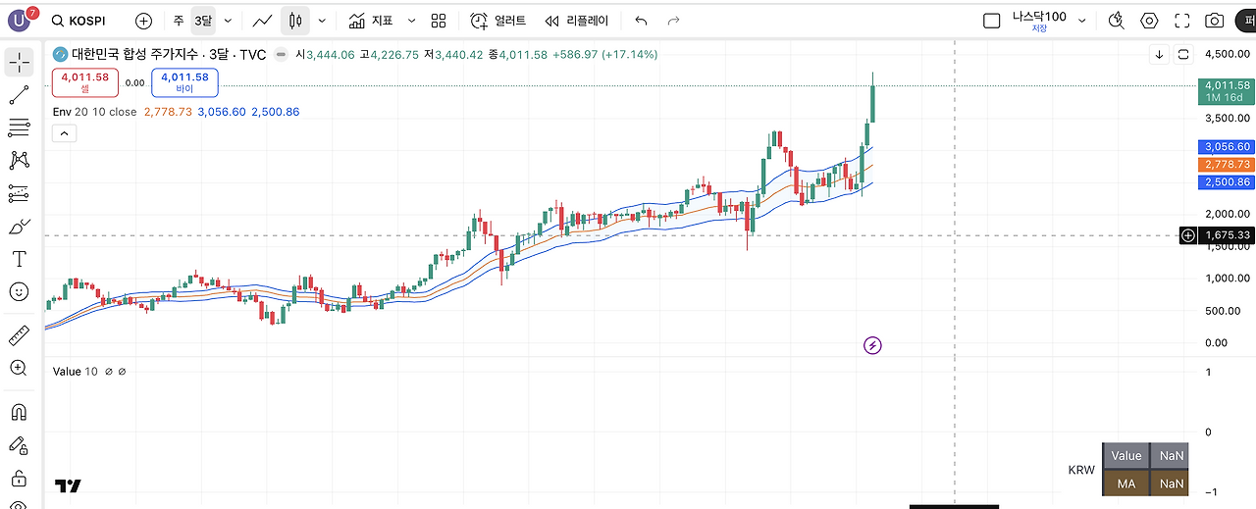1256x509 pixels.
Task: Expand the time interval dropdown
Action: coord(228,21)
